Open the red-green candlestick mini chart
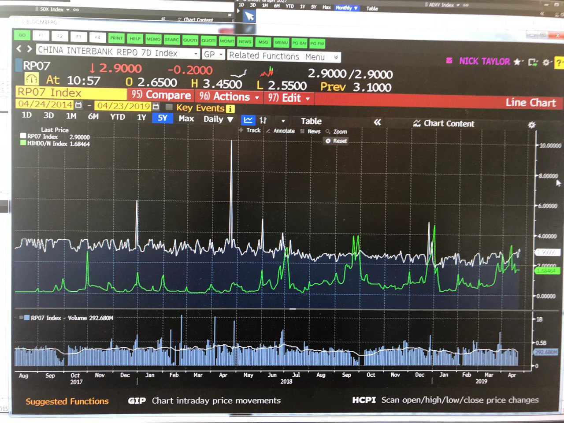 tap(267, 71)
